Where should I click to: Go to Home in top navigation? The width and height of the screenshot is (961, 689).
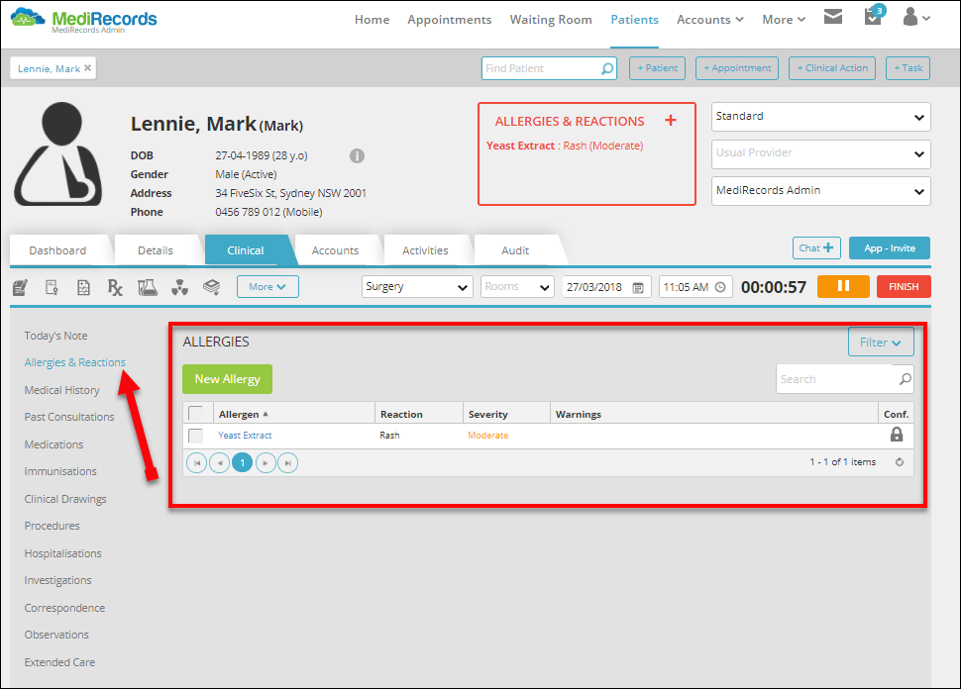click(373, 20)
